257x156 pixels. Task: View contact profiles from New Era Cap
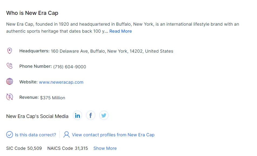point(113,135)
